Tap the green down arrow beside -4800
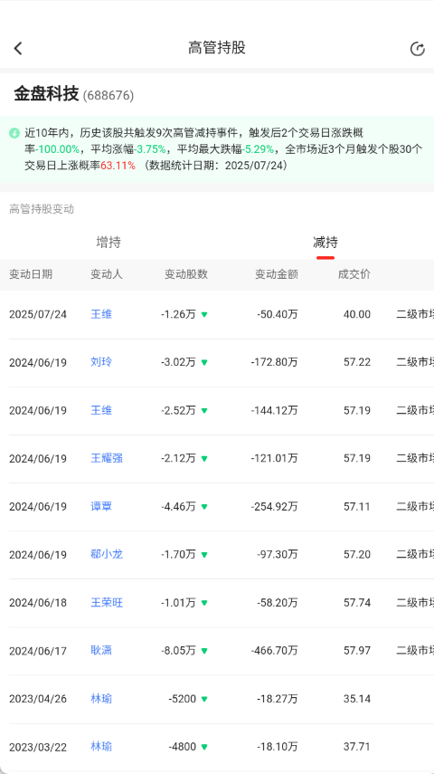Viewport: 434px width, 774px height. [204, 747]
